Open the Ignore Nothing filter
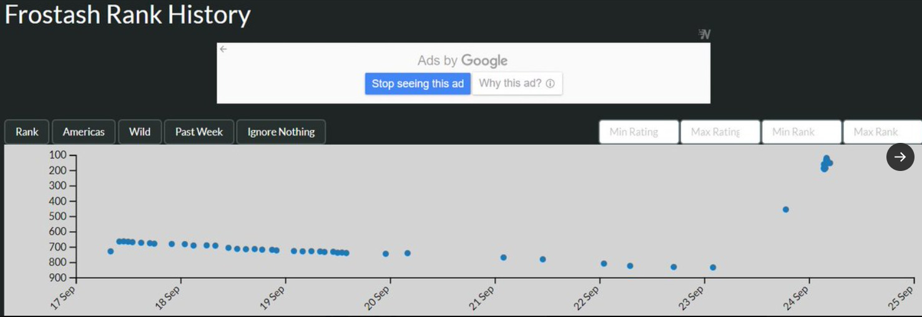The image size is (922, 317). pyautogui.click(x=281, y=132)
